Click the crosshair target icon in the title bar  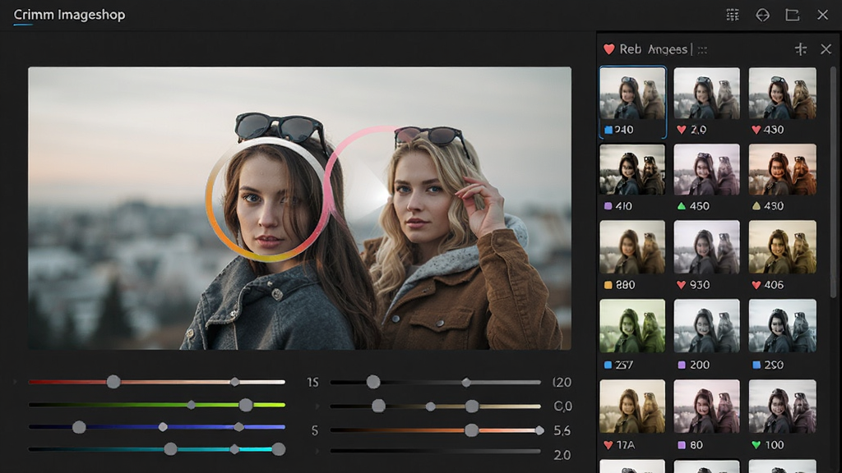pos(762,15)
